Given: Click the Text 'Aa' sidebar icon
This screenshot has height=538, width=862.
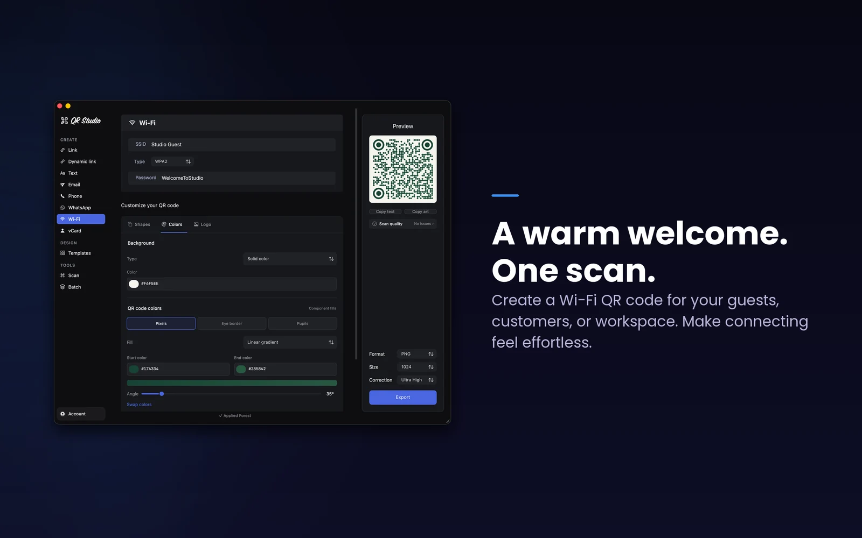Looking at the screenshot, I should [62, 173].
